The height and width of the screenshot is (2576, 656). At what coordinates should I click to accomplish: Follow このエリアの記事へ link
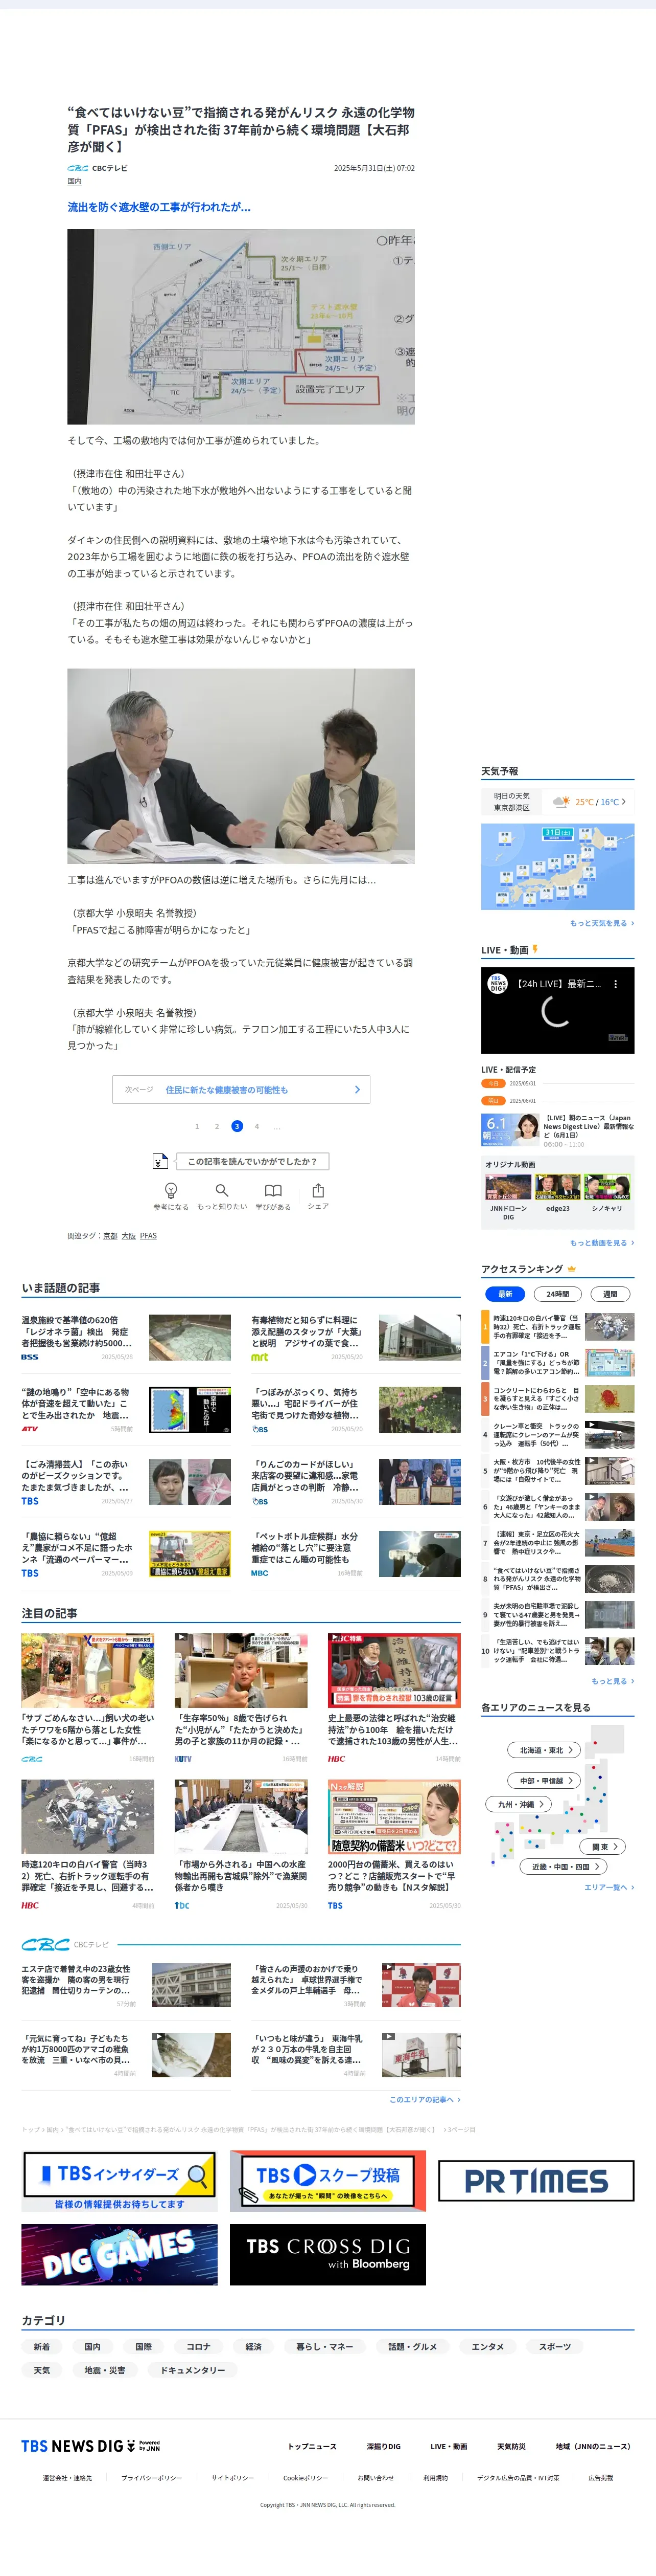click(x=425, y=2099)
